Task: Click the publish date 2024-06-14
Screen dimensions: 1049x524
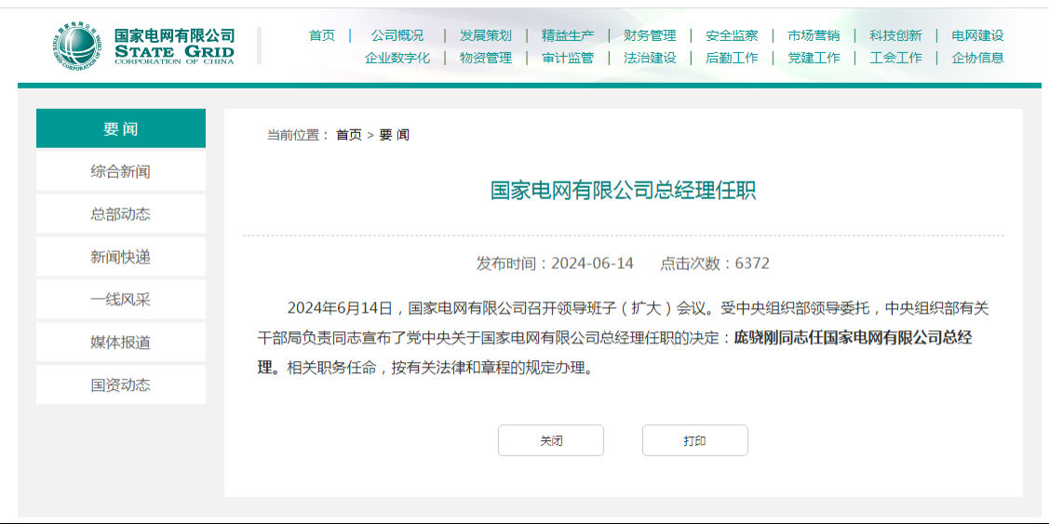Action: tap(592, 263)
